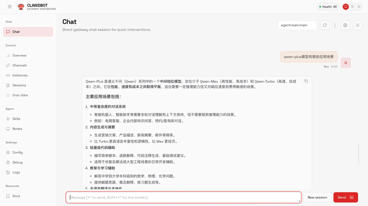Enable dark theme with moon icon
Screen dimensions: 368x206
coord(359,7)
